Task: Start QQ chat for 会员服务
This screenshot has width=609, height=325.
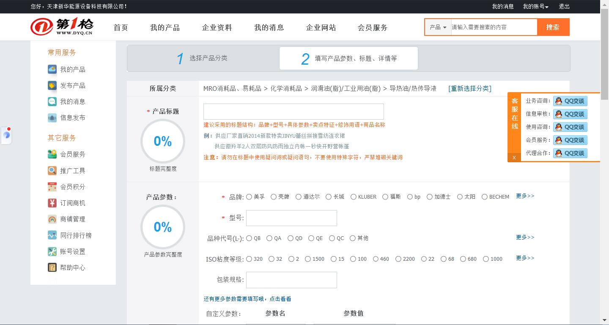Action: (x=570, y=140)
